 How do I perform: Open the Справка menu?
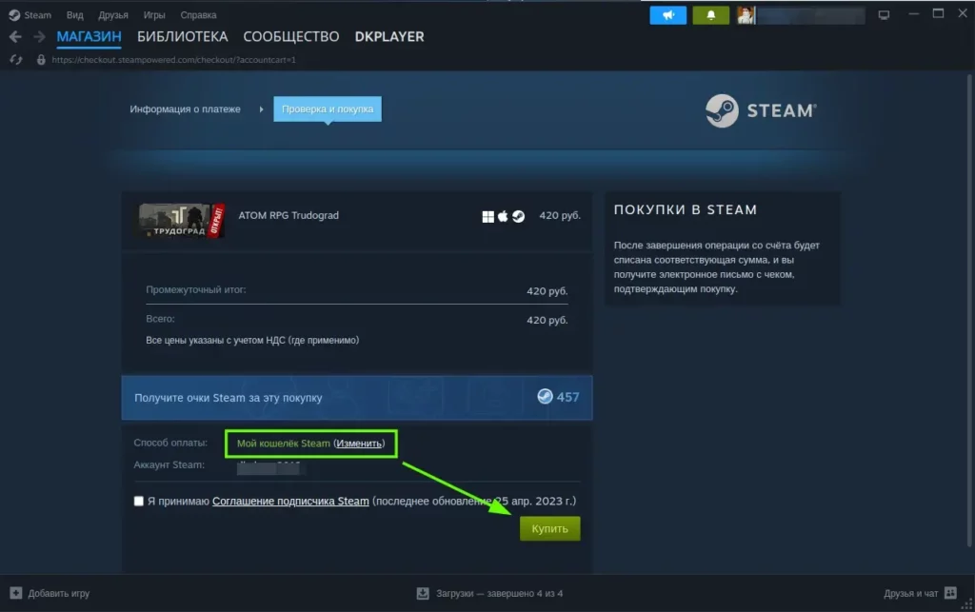pos(198,15)
